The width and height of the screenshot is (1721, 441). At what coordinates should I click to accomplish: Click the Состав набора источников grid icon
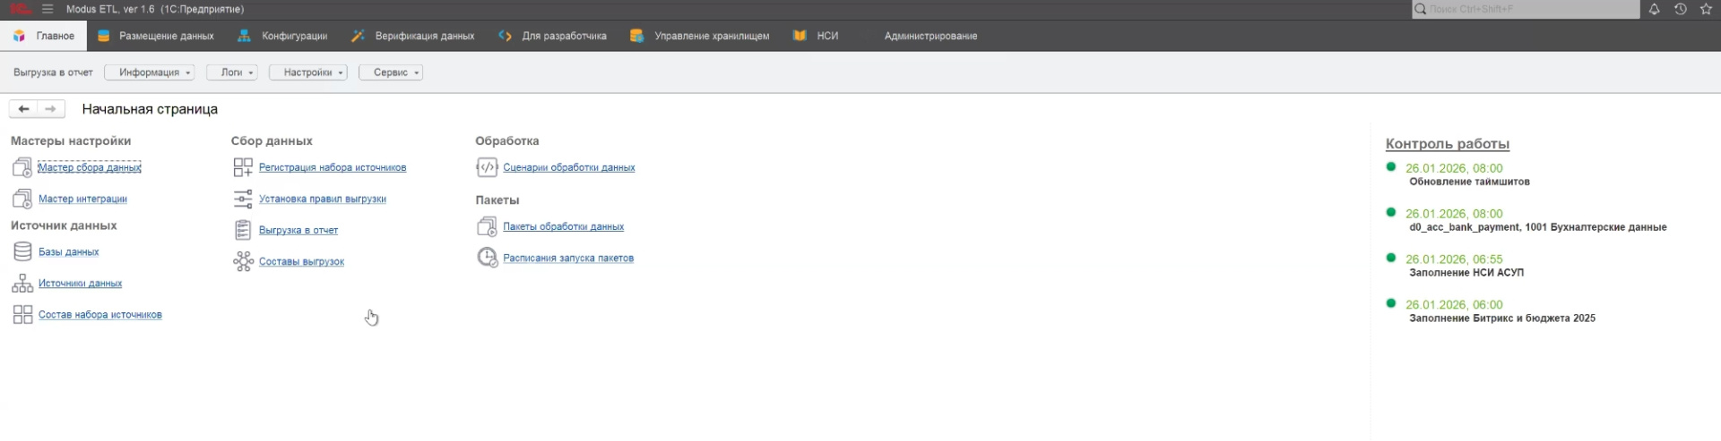pyautogui.click(x=22, y=315)
